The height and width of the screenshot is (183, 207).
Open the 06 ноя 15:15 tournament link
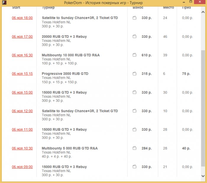click(22, 74)
